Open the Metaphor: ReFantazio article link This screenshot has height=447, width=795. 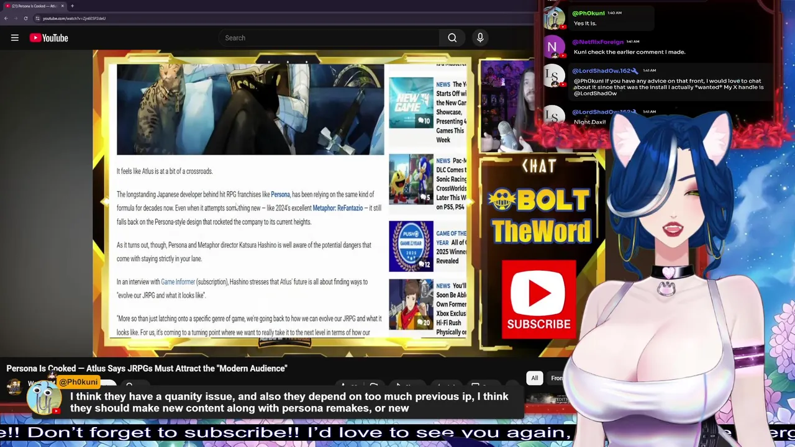pos(337,208)
